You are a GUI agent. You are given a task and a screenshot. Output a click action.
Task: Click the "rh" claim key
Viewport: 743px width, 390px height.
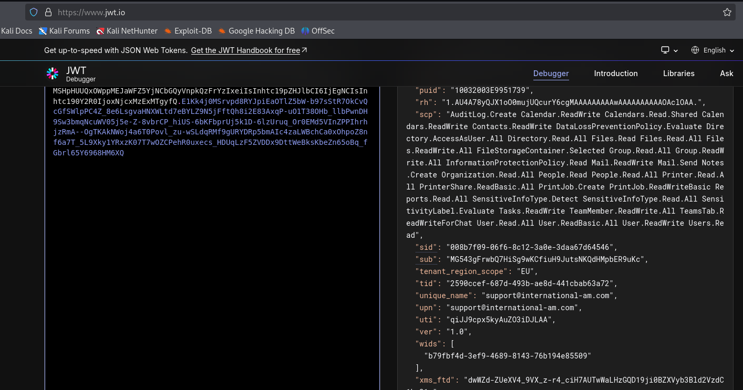pyautogui.click(x=424, y=102)
